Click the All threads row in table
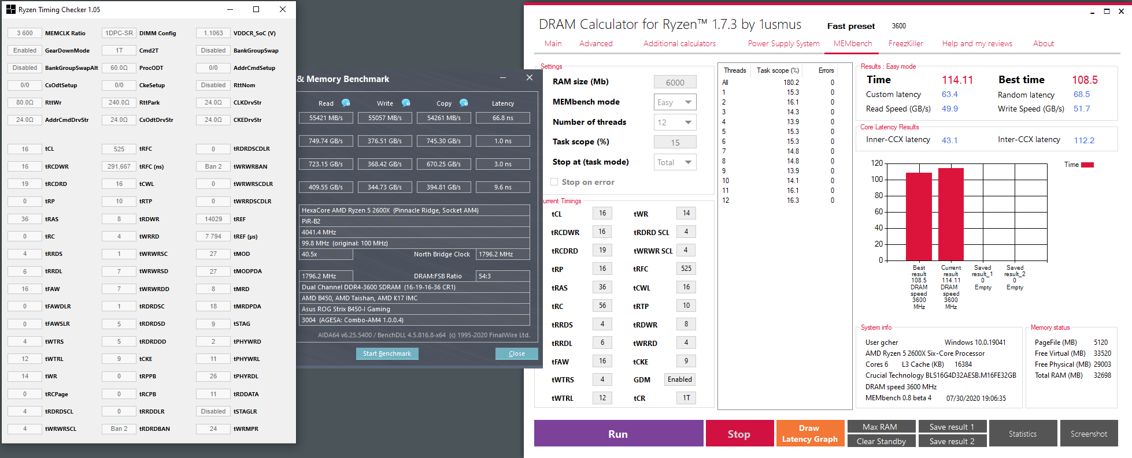The height and width of the screenshot is (458, 1132). click(x=778, y=83)
